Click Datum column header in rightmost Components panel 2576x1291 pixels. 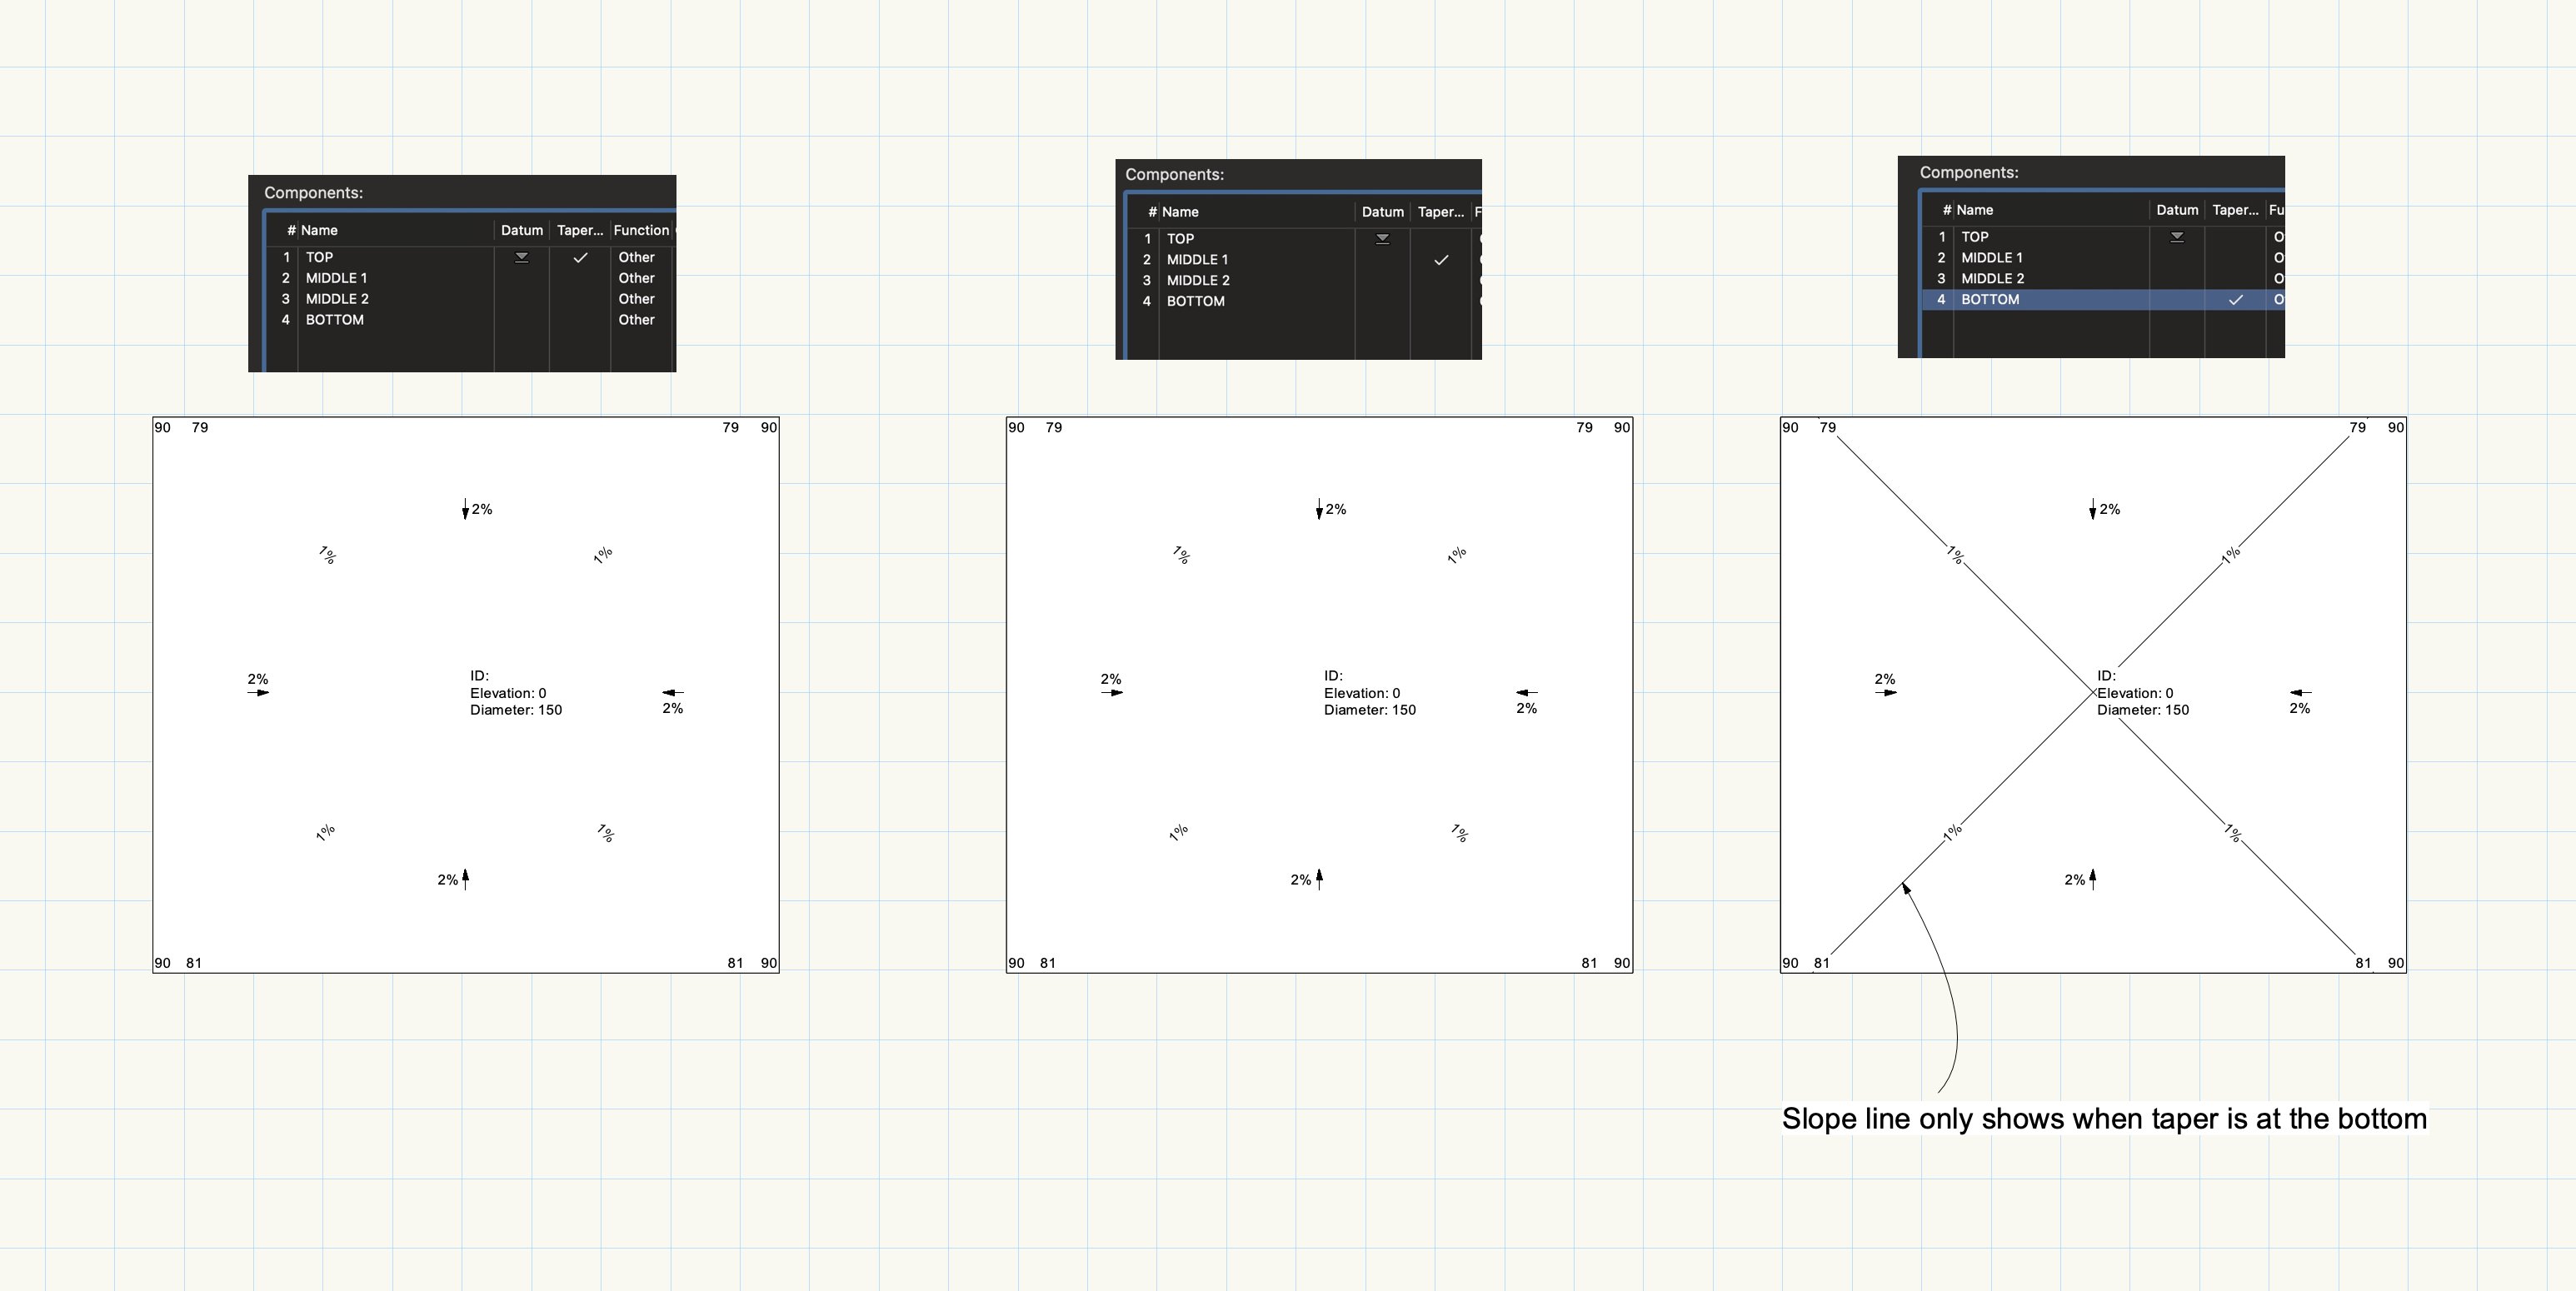[x=2176, y=210]
